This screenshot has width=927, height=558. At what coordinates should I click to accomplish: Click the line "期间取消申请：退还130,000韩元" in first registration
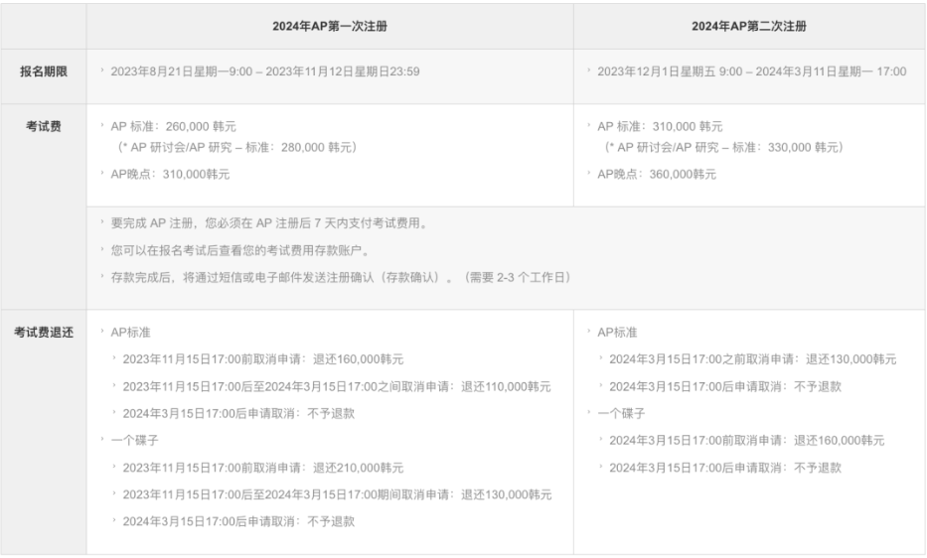337,494
